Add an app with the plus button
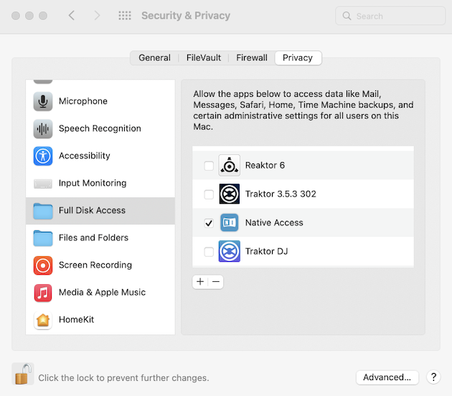The image size is (452, 396). tap(200, 282)
